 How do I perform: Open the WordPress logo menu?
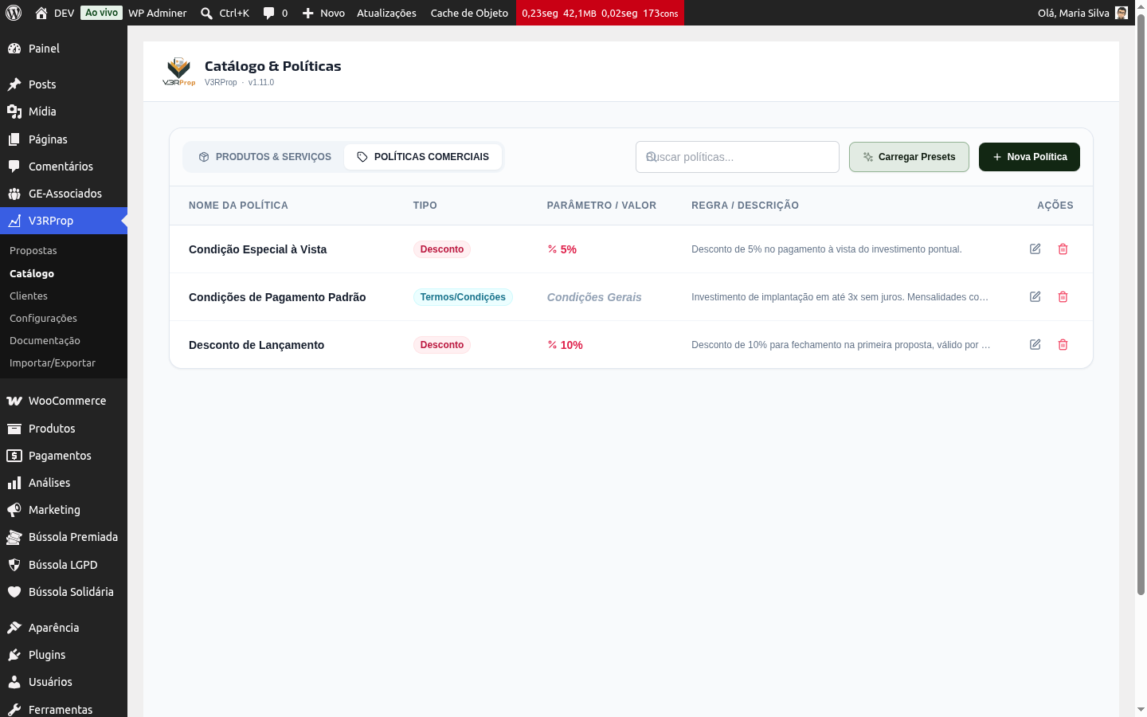14,13
